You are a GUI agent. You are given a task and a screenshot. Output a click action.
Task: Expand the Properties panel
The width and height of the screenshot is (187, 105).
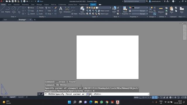point(134,17)
